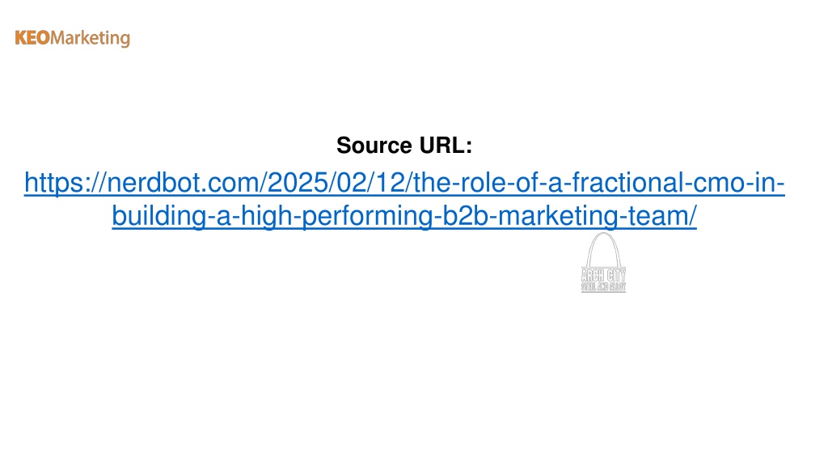
Task: Click the second line of the link
Action: [x=404, y=215]
